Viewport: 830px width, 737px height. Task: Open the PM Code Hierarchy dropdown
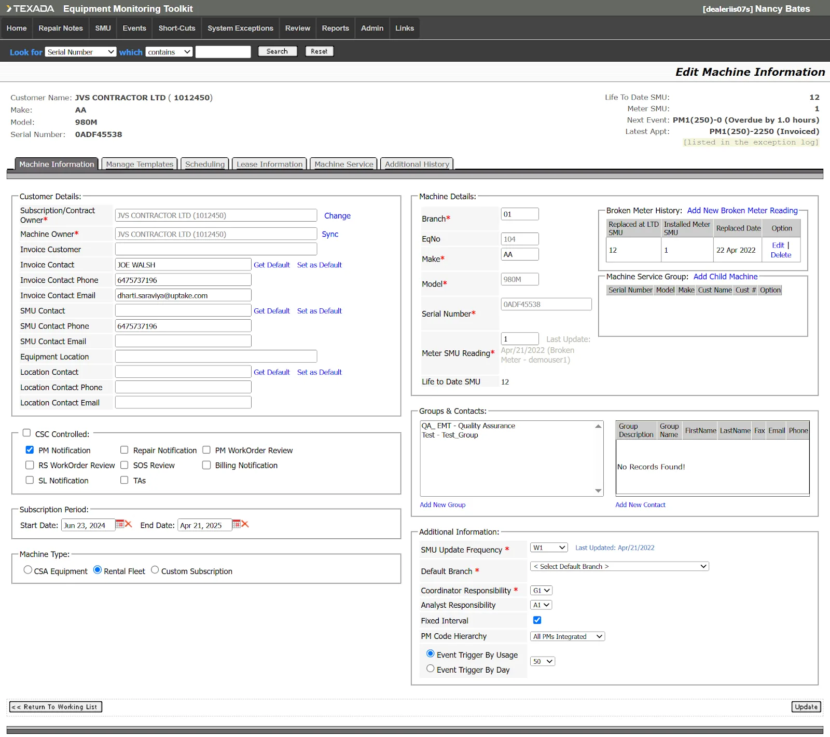pos(568,636)
